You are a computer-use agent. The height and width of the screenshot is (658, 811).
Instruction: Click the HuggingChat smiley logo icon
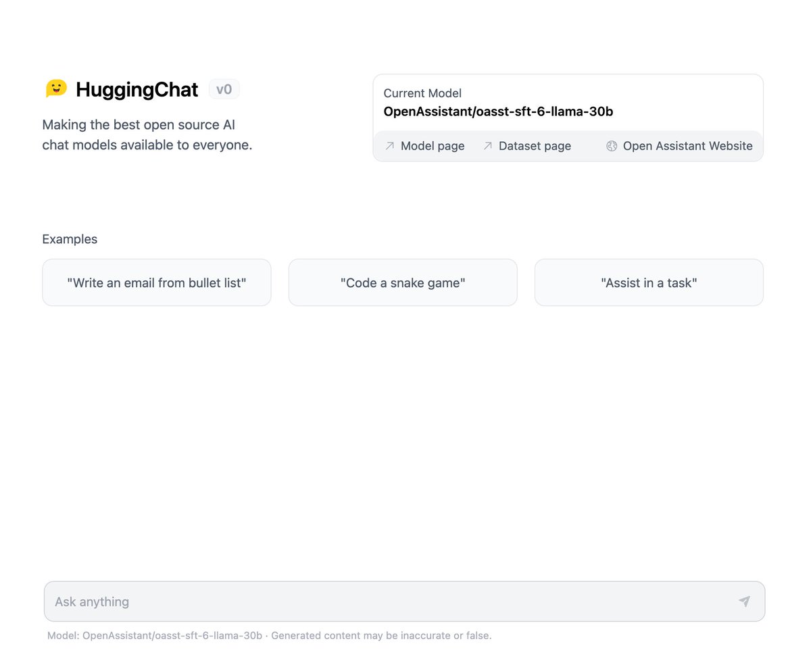[56, 88]
